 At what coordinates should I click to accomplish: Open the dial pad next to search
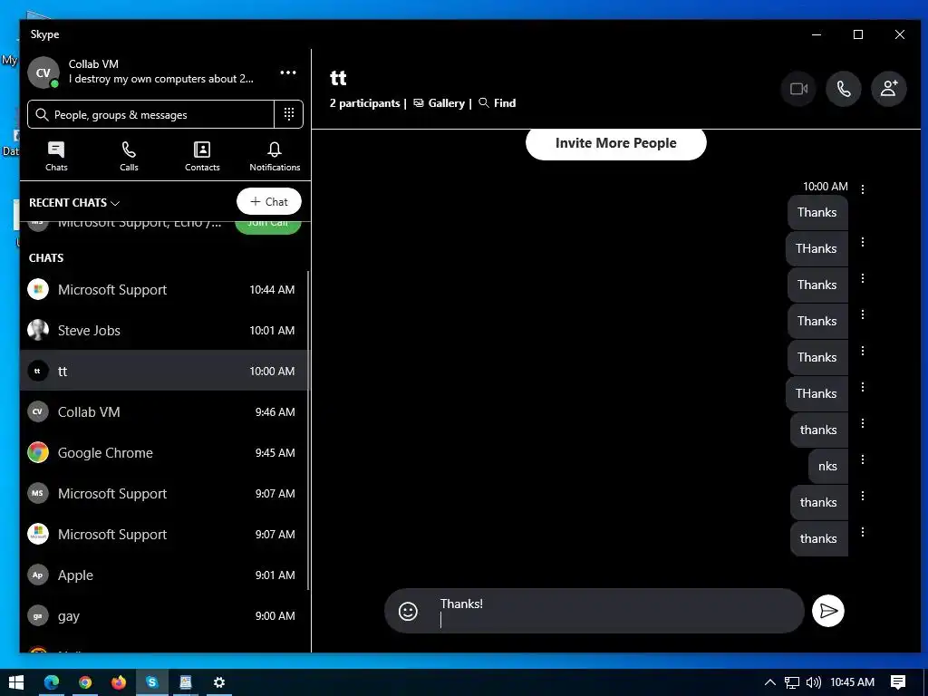(289, 114)
